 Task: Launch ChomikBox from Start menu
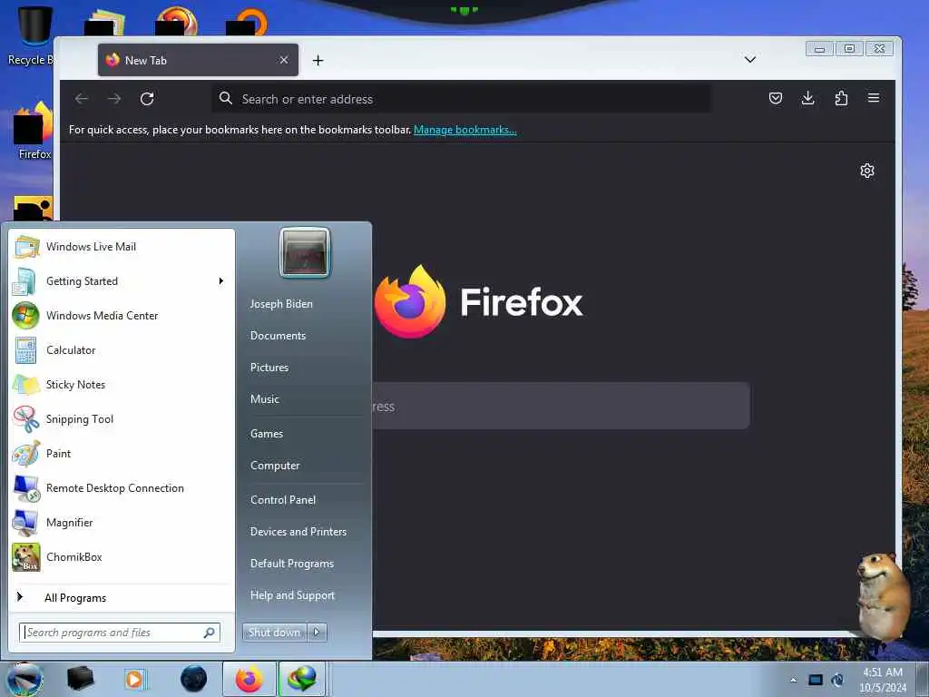122,557
